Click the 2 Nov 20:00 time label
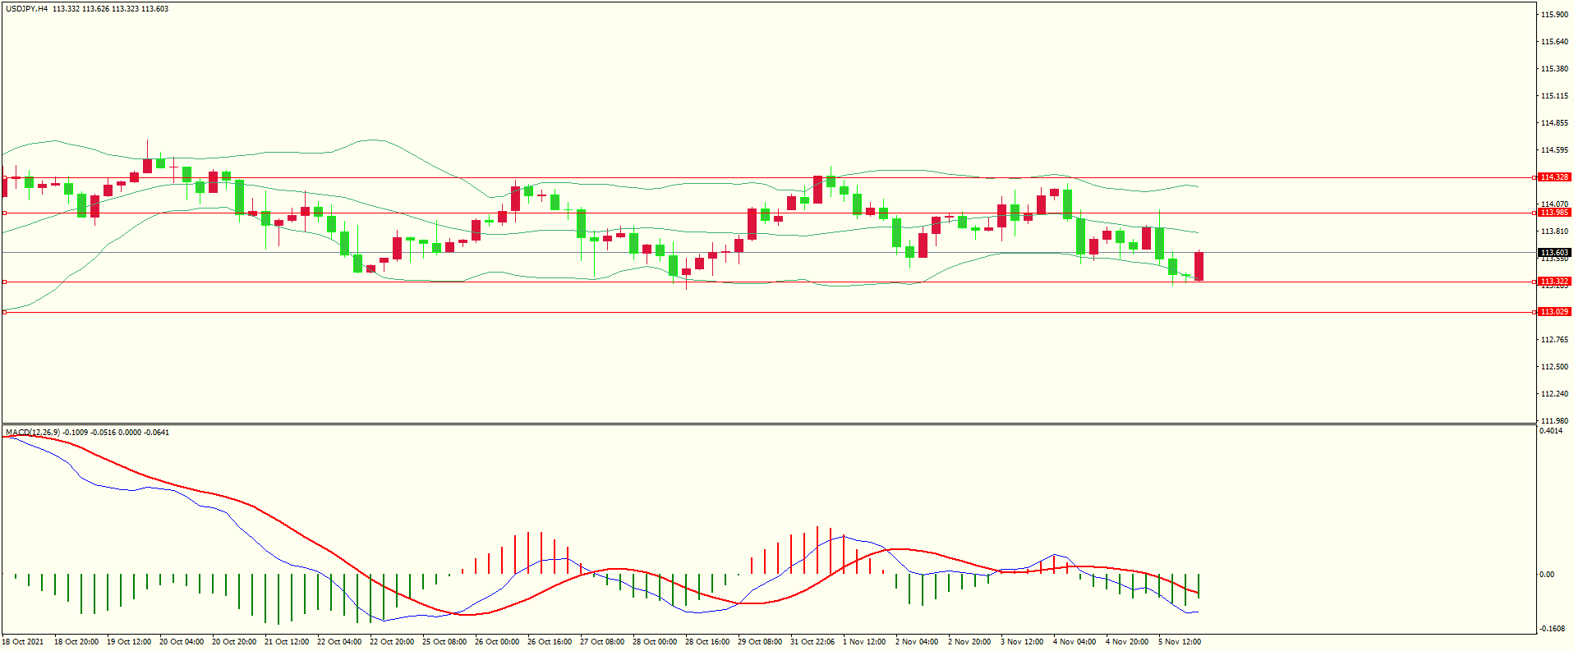The height and width of the screenshot is (651, 1574). [969, 642]
